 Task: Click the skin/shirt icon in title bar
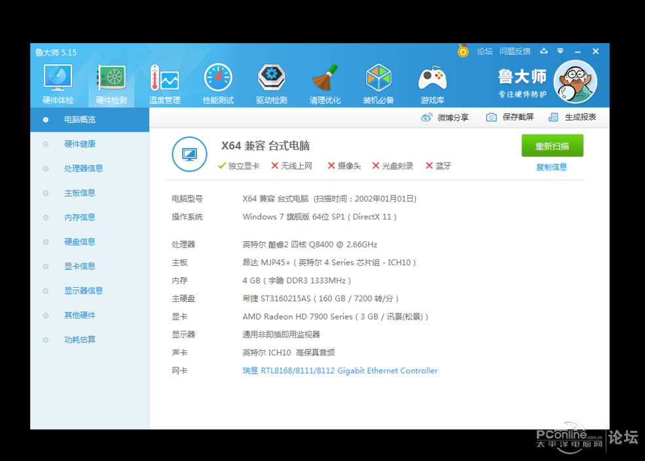544,51
